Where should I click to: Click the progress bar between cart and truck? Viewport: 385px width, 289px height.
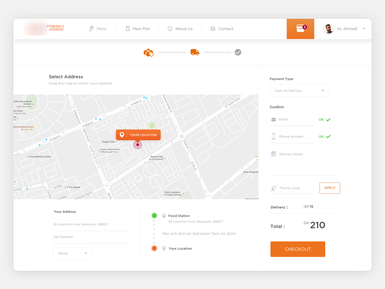172,53
